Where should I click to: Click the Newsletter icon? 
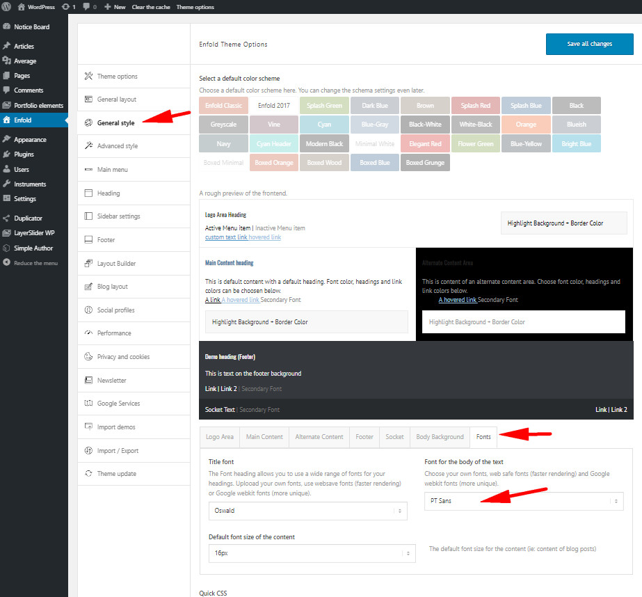[x=88, y=380]
